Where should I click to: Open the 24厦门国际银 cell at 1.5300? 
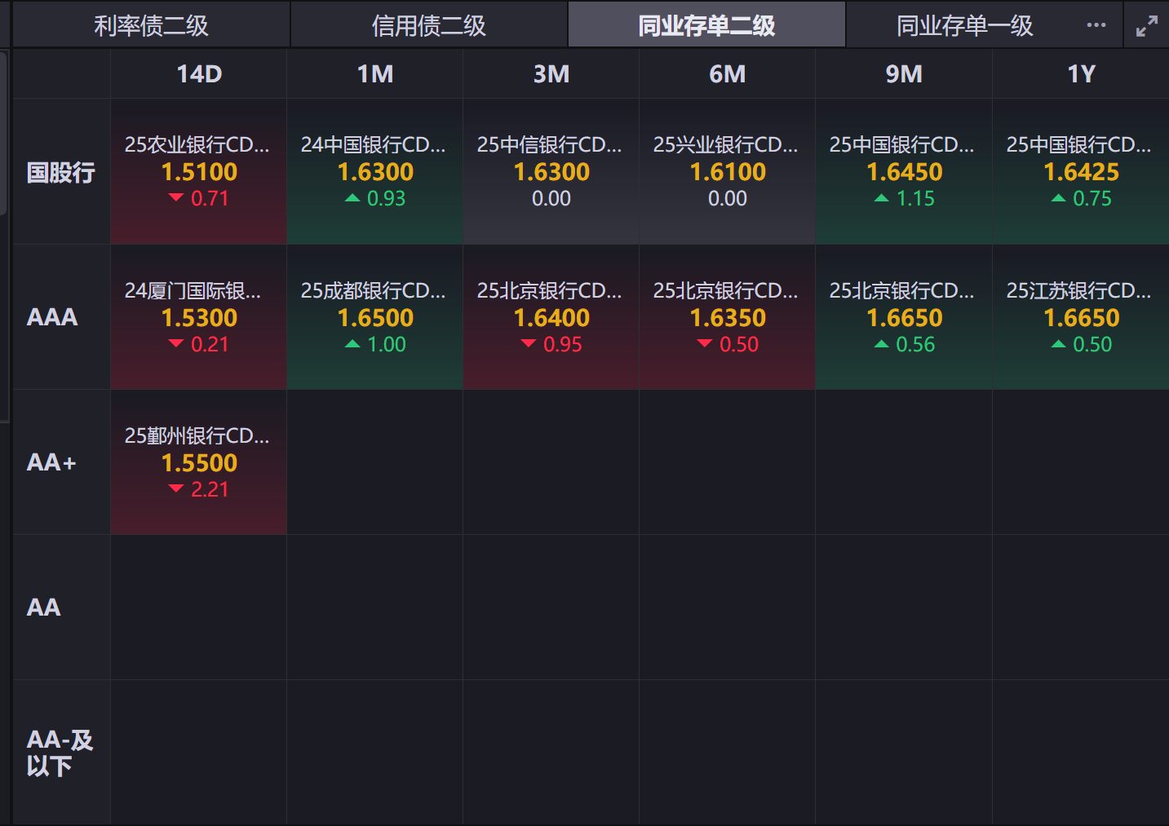[x=199, y=317]
